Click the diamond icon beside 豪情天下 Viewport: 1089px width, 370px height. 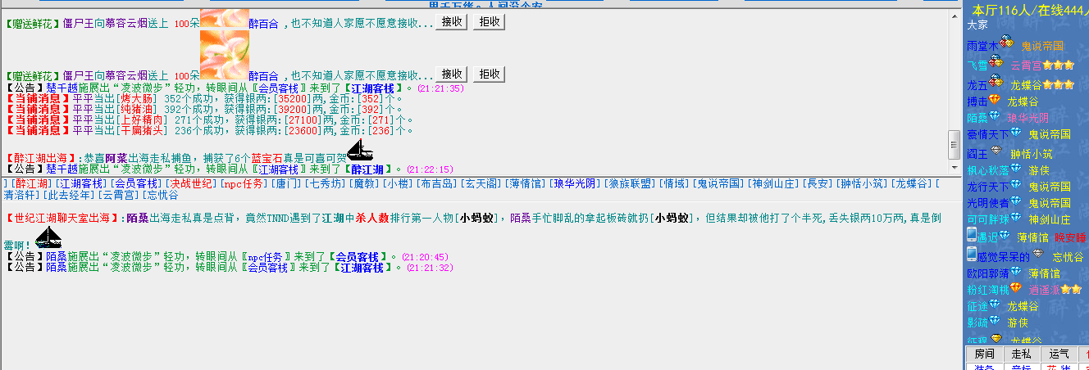coord(1015,133)
